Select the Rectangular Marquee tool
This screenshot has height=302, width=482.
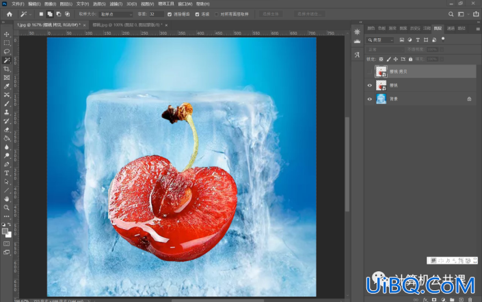click(6, 43)
